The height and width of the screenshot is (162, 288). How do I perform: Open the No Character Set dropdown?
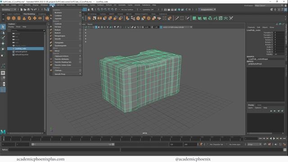point(216,144)
